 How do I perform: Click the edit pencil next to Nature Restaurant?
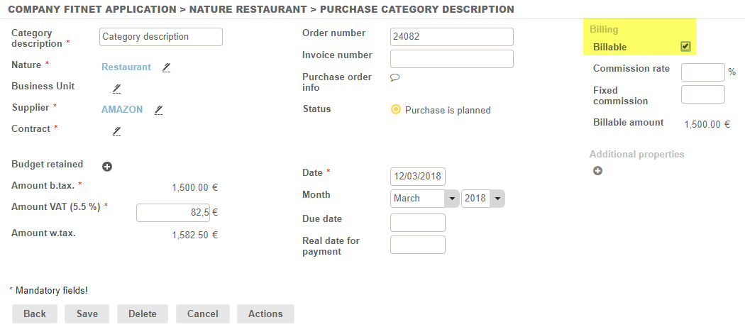click(x=166, y=67)
